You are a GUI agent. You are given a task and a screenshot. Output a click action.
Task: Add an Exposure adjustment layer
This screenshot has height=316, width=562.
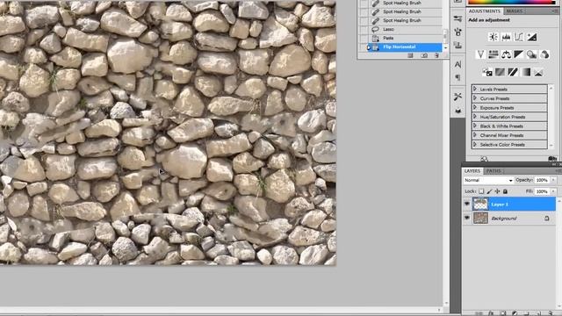pos(532,37)
